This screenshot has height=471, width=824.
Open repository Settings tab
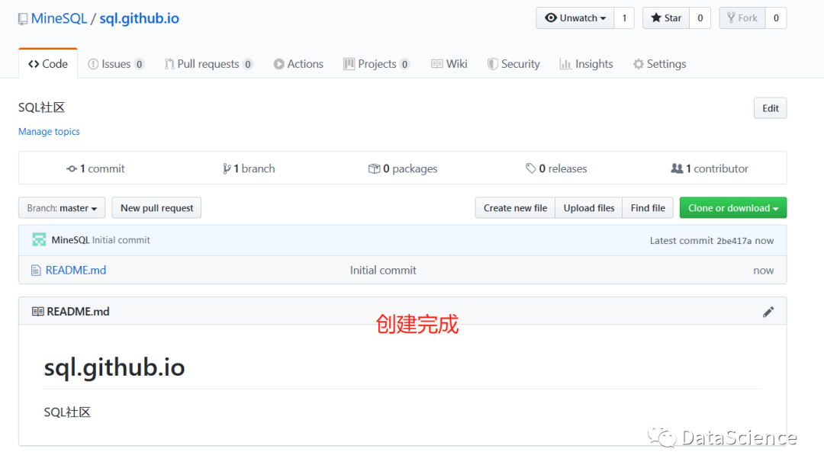(659, 64)
